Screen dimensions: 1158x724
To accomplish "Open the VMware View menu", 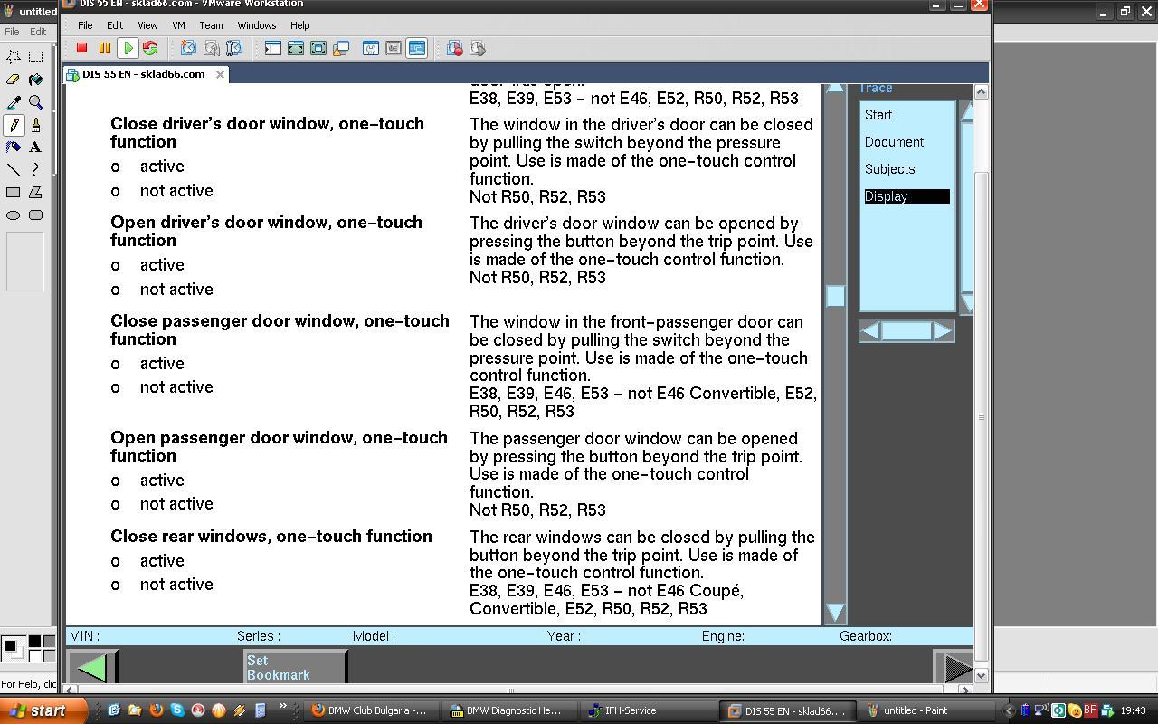I will tap(147, 25).
